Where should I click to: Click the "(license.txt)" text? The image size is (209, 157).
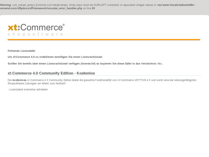click(88, 63)
